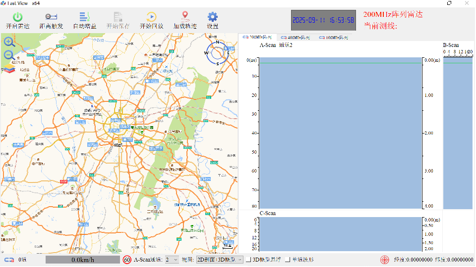
Task: Zoom in on the map
Action: pos(9,42)
